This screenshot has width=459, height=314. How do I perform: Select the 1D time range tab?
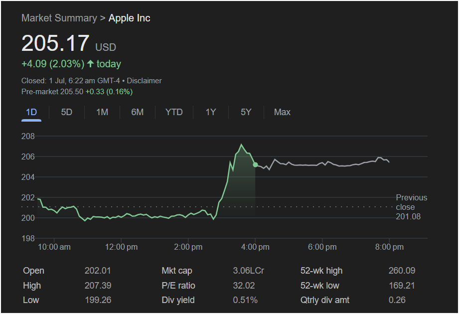tap(31, 112)
